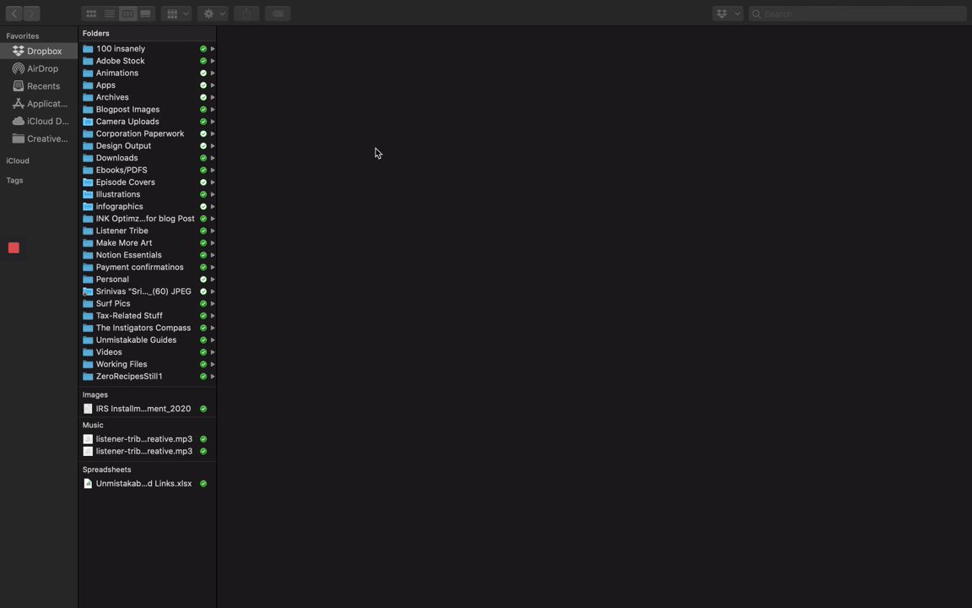Screen dimensions: 972x608
Task: Select the Unmistakable Guides folder
Action: coord(148,340)
